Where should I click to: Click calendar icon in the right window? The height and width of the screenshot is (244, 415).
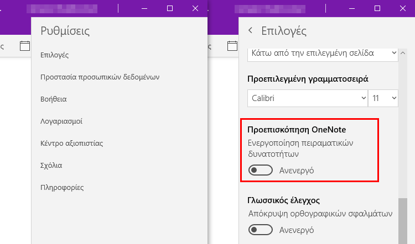232,46
